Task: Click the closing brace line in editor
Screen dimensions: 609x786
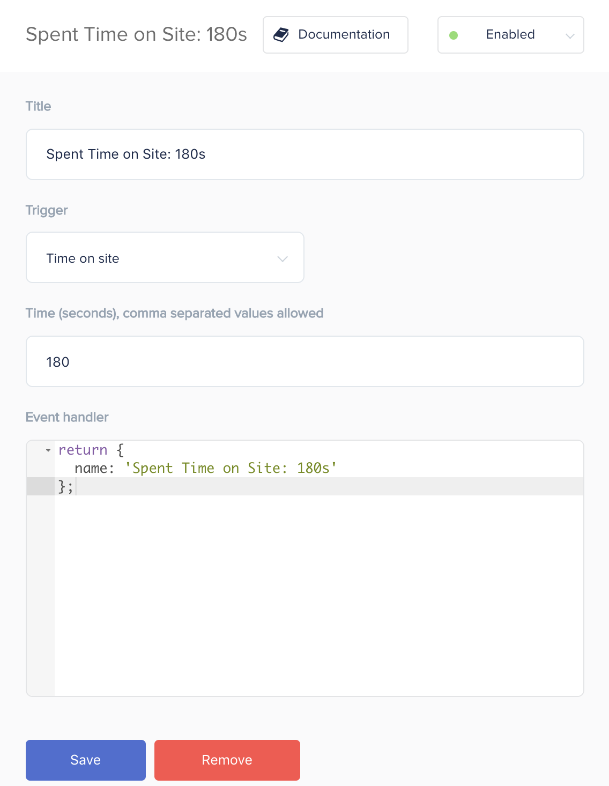Action: coord(319,486)
